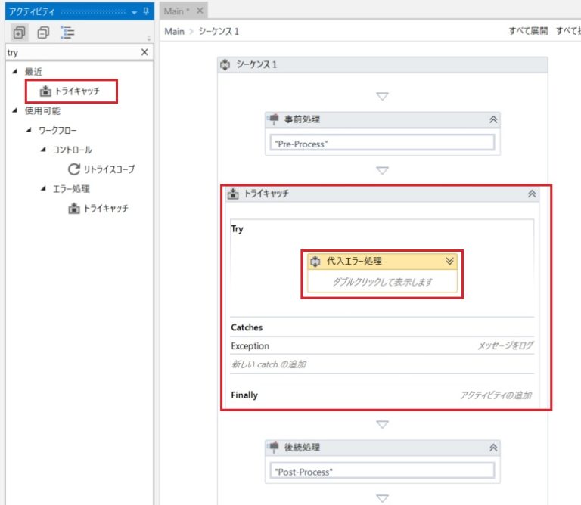Screen dimensions: 581x505
Task: Click the 後続処理 activity icon
Action: tap(273, 448)
